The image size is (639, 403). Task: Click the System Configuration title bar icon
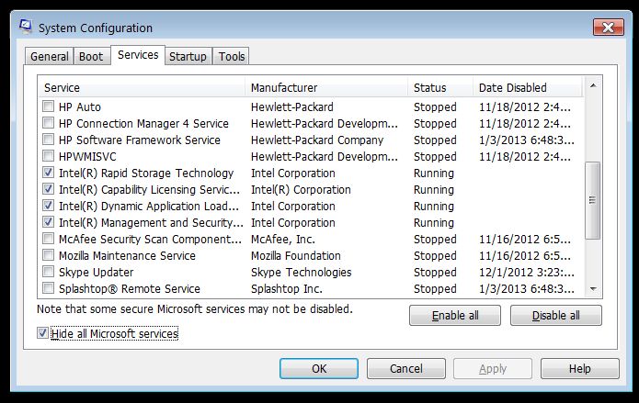tap(26, 27)
